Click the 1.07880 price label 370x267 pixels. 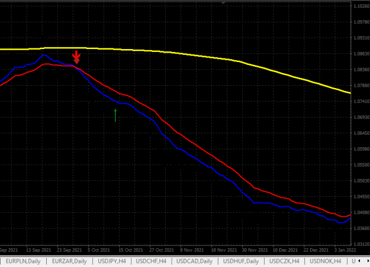(362, 85)
